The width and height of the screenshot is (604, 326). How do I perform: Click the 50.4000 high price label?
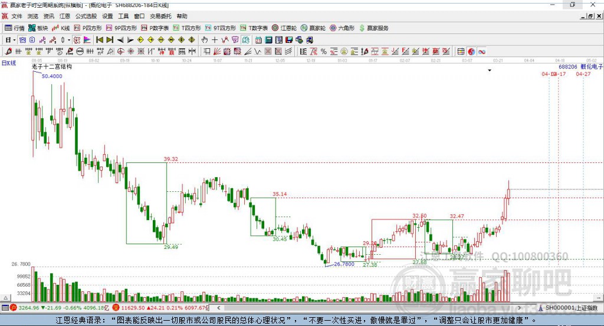pos(52,76)
